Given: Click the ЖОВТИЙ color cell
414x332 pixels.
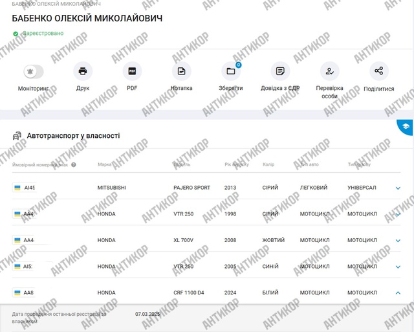Looking at the screenshot, I should click(x=273, y=240).
